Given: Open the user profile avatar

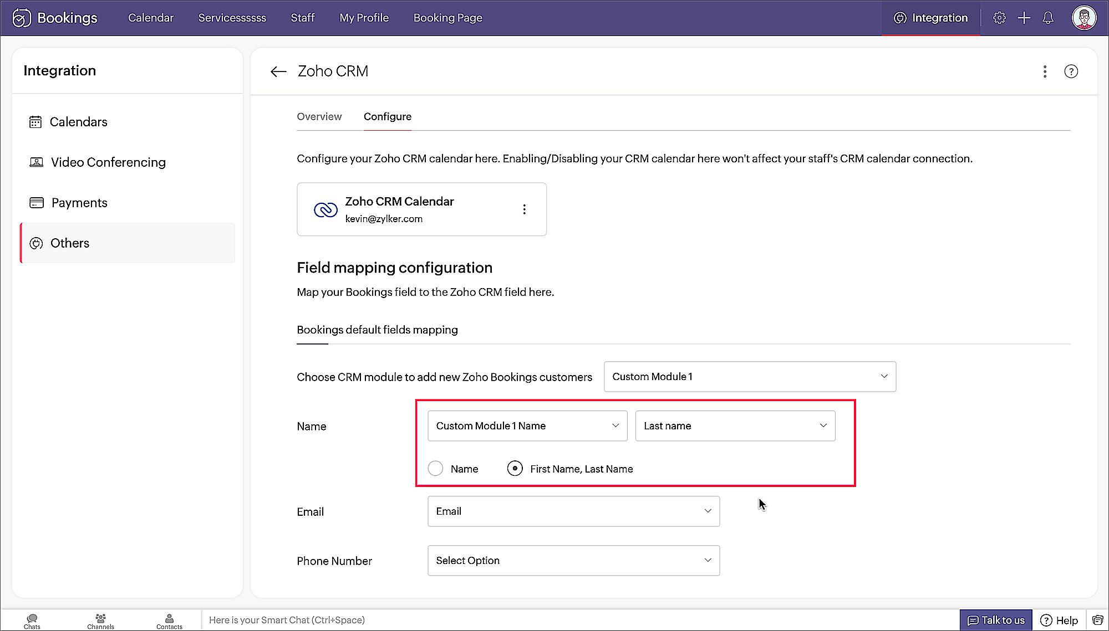Looking at the screenshot, I should click(x=1084, y=18).
